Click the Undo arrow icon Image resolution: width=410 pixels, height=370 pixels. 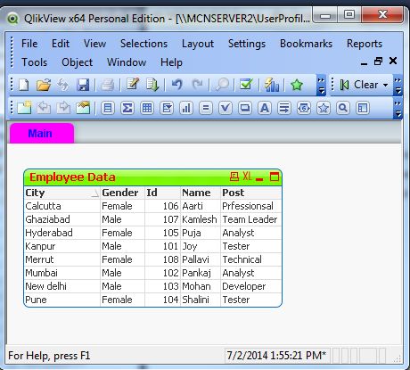[177, 85]
